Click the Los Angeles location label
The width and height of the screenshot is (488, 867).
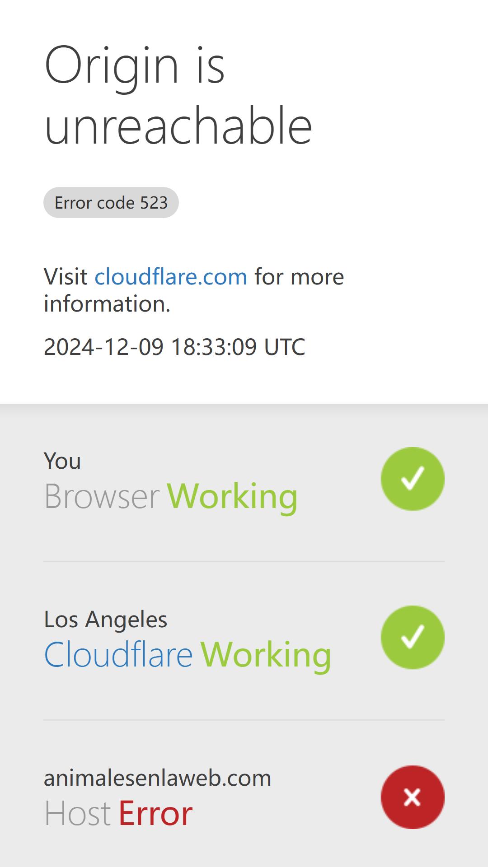coord(105,620)
